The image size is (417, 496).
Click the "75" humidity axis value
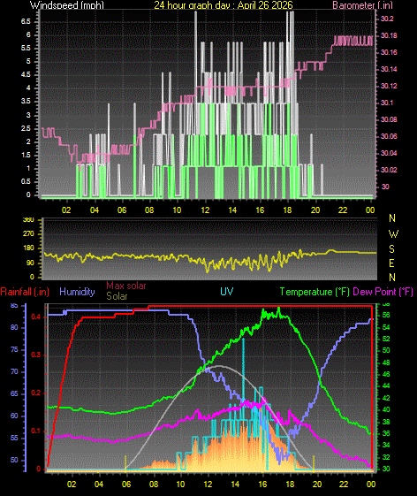14,349
